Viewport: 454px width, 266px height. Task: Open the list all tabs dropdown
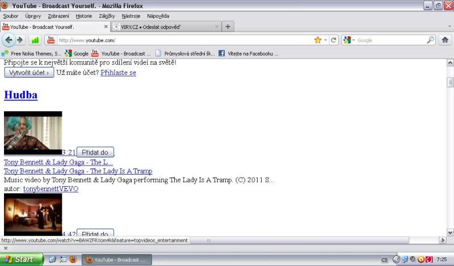click(x=449, y=26)
